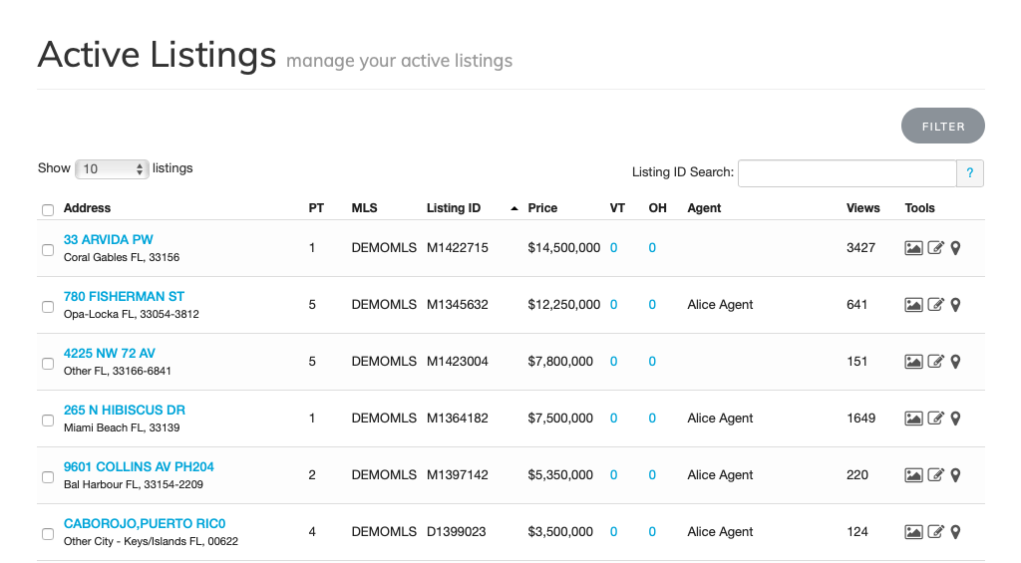Sort listings by Address column header
The image size is (1021, 563).
(87, 208)
